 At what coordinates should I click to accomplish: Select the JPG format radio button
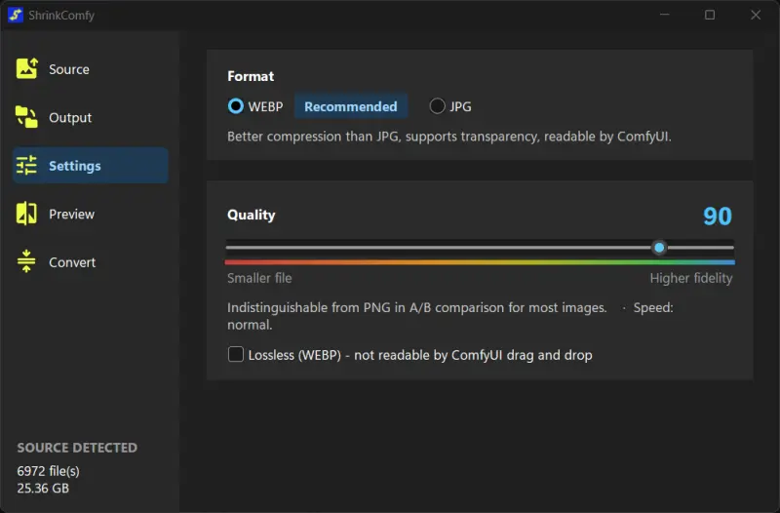(x=437, y=106)
